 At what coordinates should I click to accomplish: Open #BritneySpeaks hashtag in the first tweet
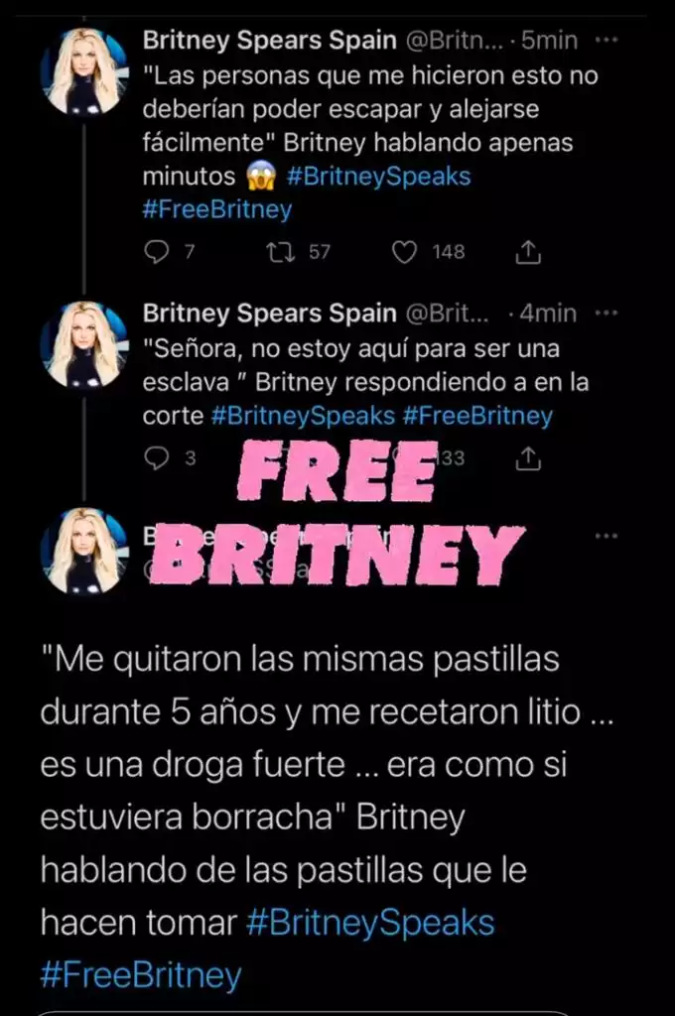point(378,177)
